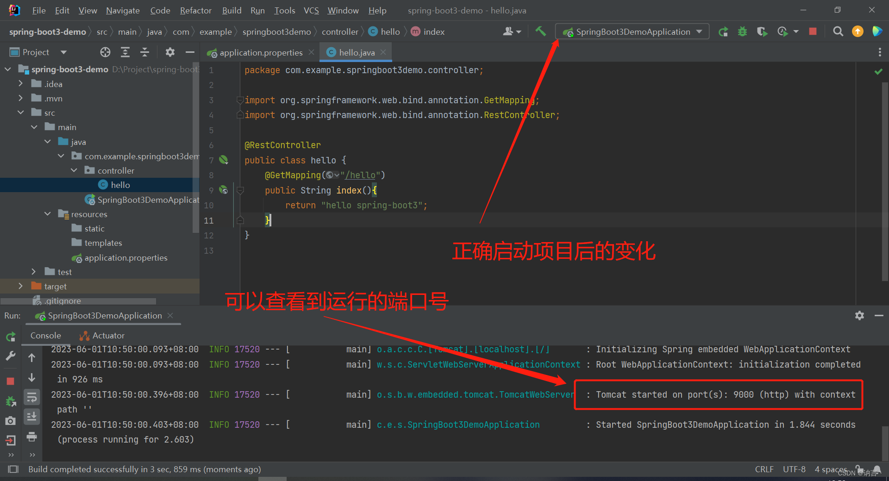Open Search Everywhere magnifier icon
The image size is (889, 481).
click(x=838, y=31)
